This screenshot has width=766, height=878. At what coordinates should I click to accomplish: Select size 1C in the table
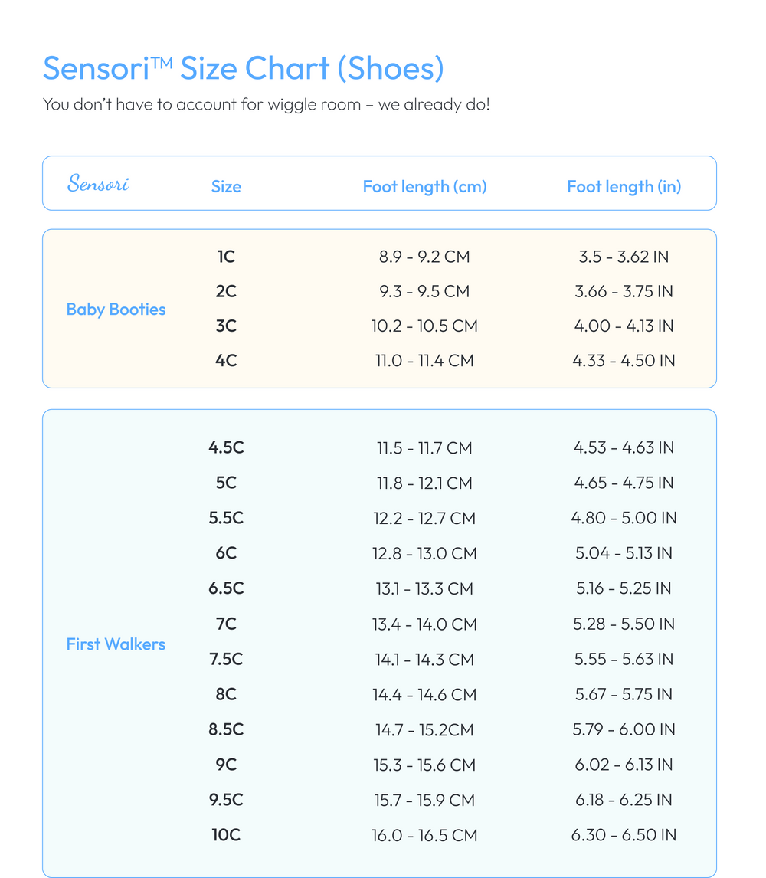pos(226,257)
